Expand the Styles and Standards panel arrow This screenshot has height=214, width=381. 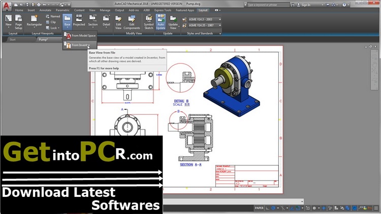tap(220, 34)
